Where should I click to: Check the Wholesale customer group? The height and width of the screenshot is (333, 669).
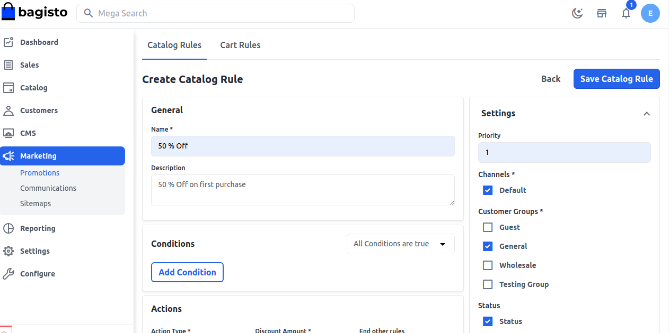(487, 265)
